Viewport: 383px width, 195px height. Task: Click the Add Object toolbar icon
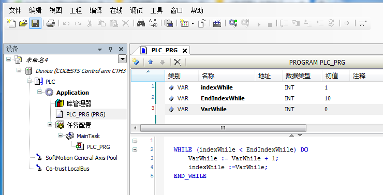(x=184, y=23)
